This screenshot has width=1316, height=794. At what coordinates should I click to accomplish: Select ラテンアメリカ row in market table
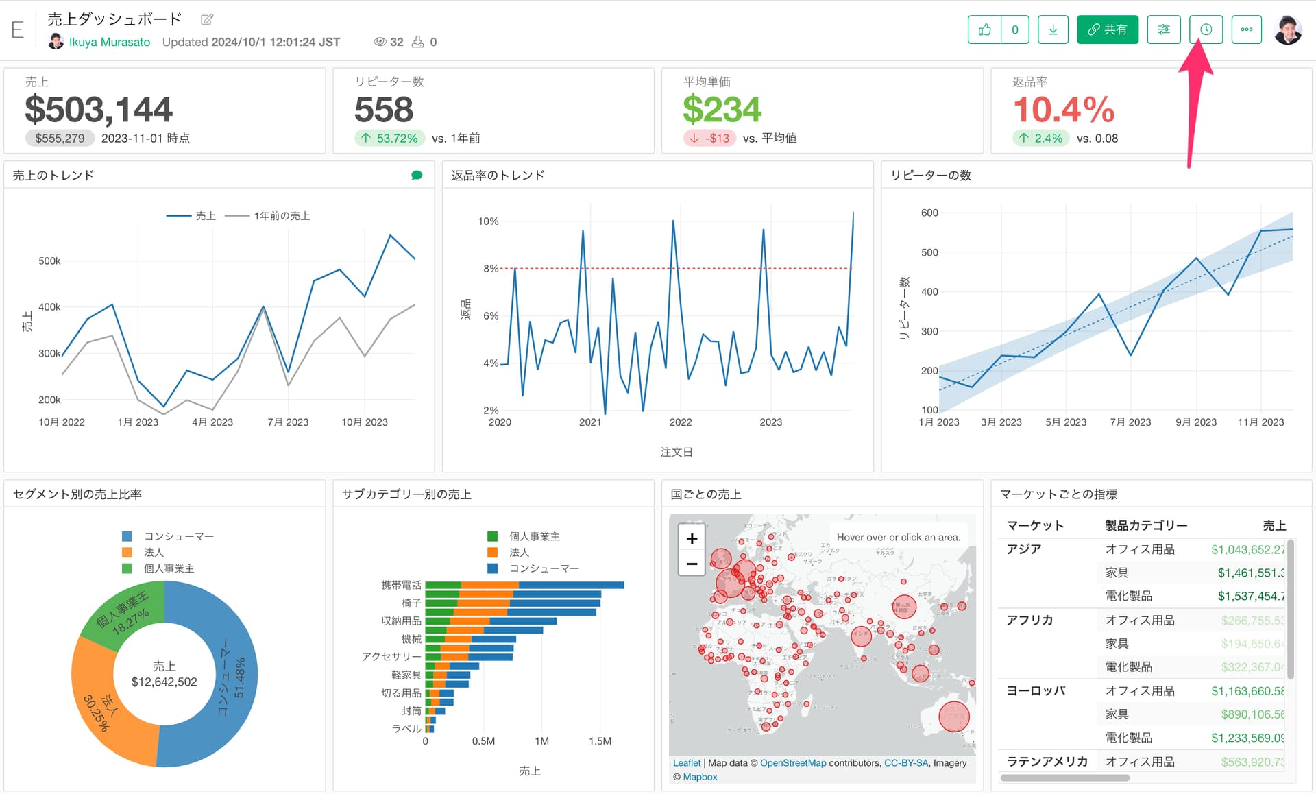pyautogui.click(x=1047, y=761)
